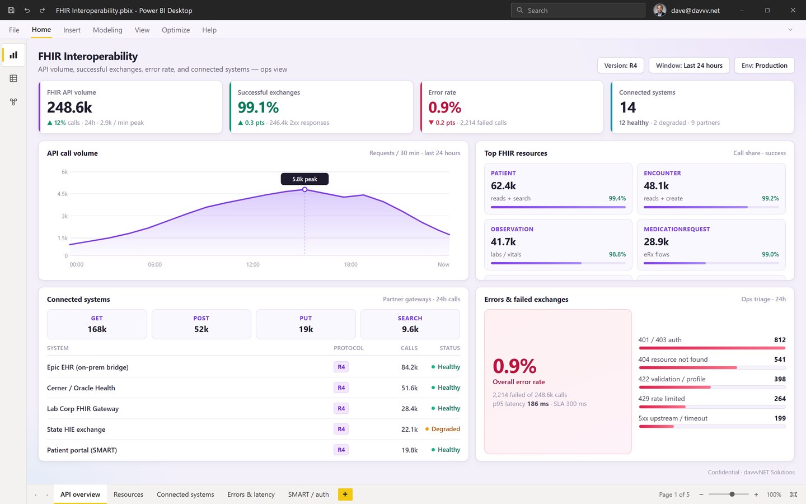Open the Insert ribbon tab
Image resolution: width=806 pixels, height=504 pixels.
(72, 30)
